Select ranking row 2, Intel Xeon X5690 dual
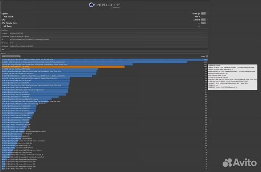The image size is (261, 172). coord(104,62)
